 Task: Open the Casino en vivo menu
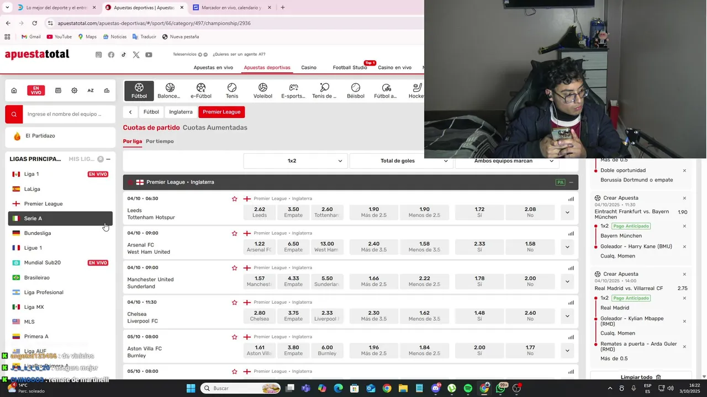click(x=394, y=67)
